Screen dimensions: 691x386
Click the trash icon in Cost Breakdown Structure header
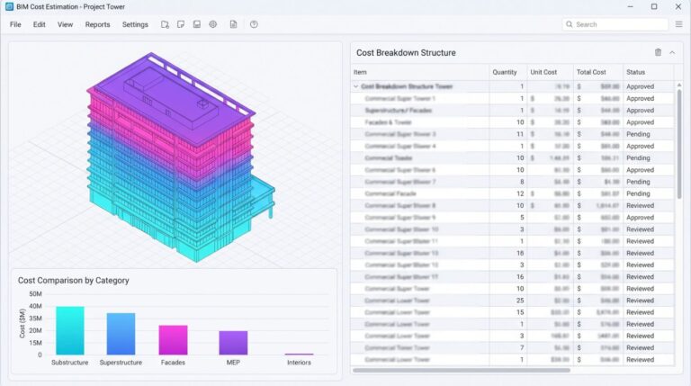658,52
